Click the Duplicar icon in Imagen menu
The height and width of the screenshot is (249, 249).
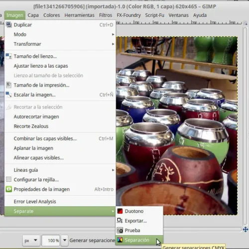click(x=8, y=24)
